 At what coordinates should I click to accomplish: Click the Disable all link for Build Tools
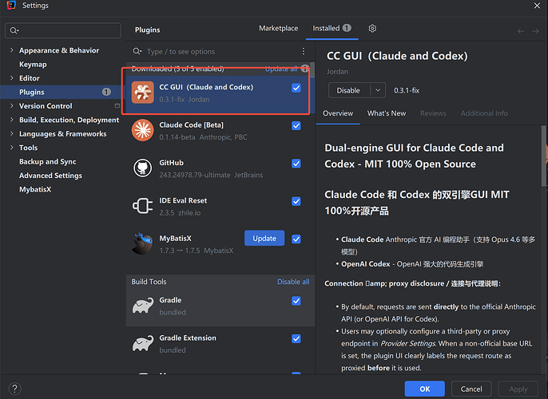click(293, 282)
